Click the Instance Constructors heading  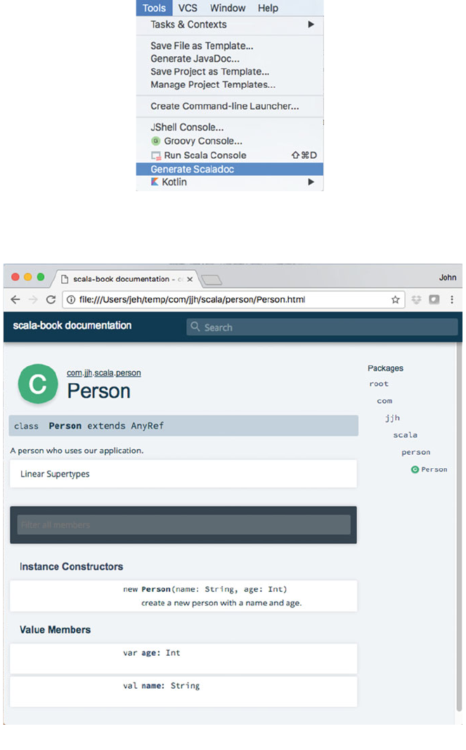click(x=71, y=567)
